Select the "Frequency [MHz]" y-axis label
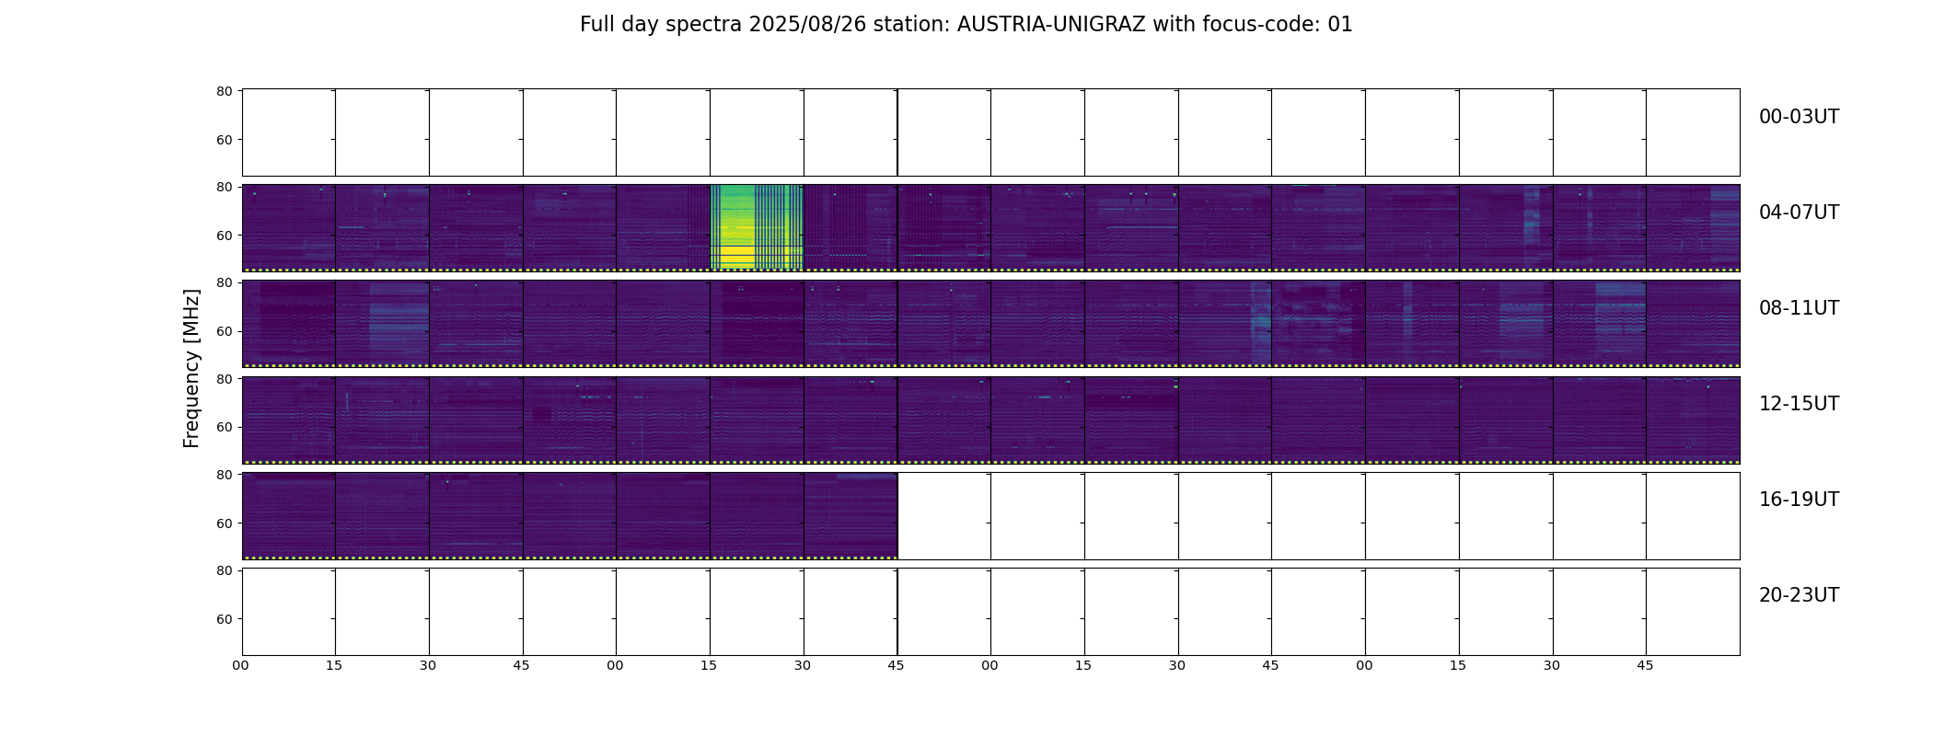The image size is (1933, 736). 191,368
